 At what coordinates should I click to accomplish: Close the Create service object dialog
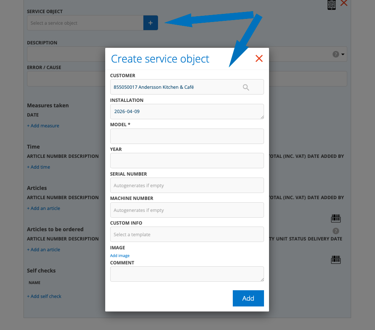[259, 59]
